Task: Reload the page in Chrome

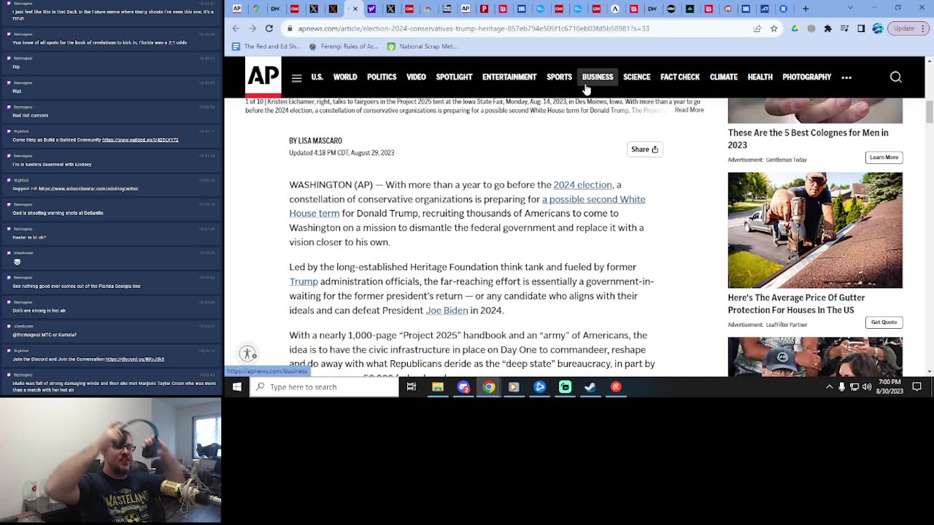Action: [269, 28]
